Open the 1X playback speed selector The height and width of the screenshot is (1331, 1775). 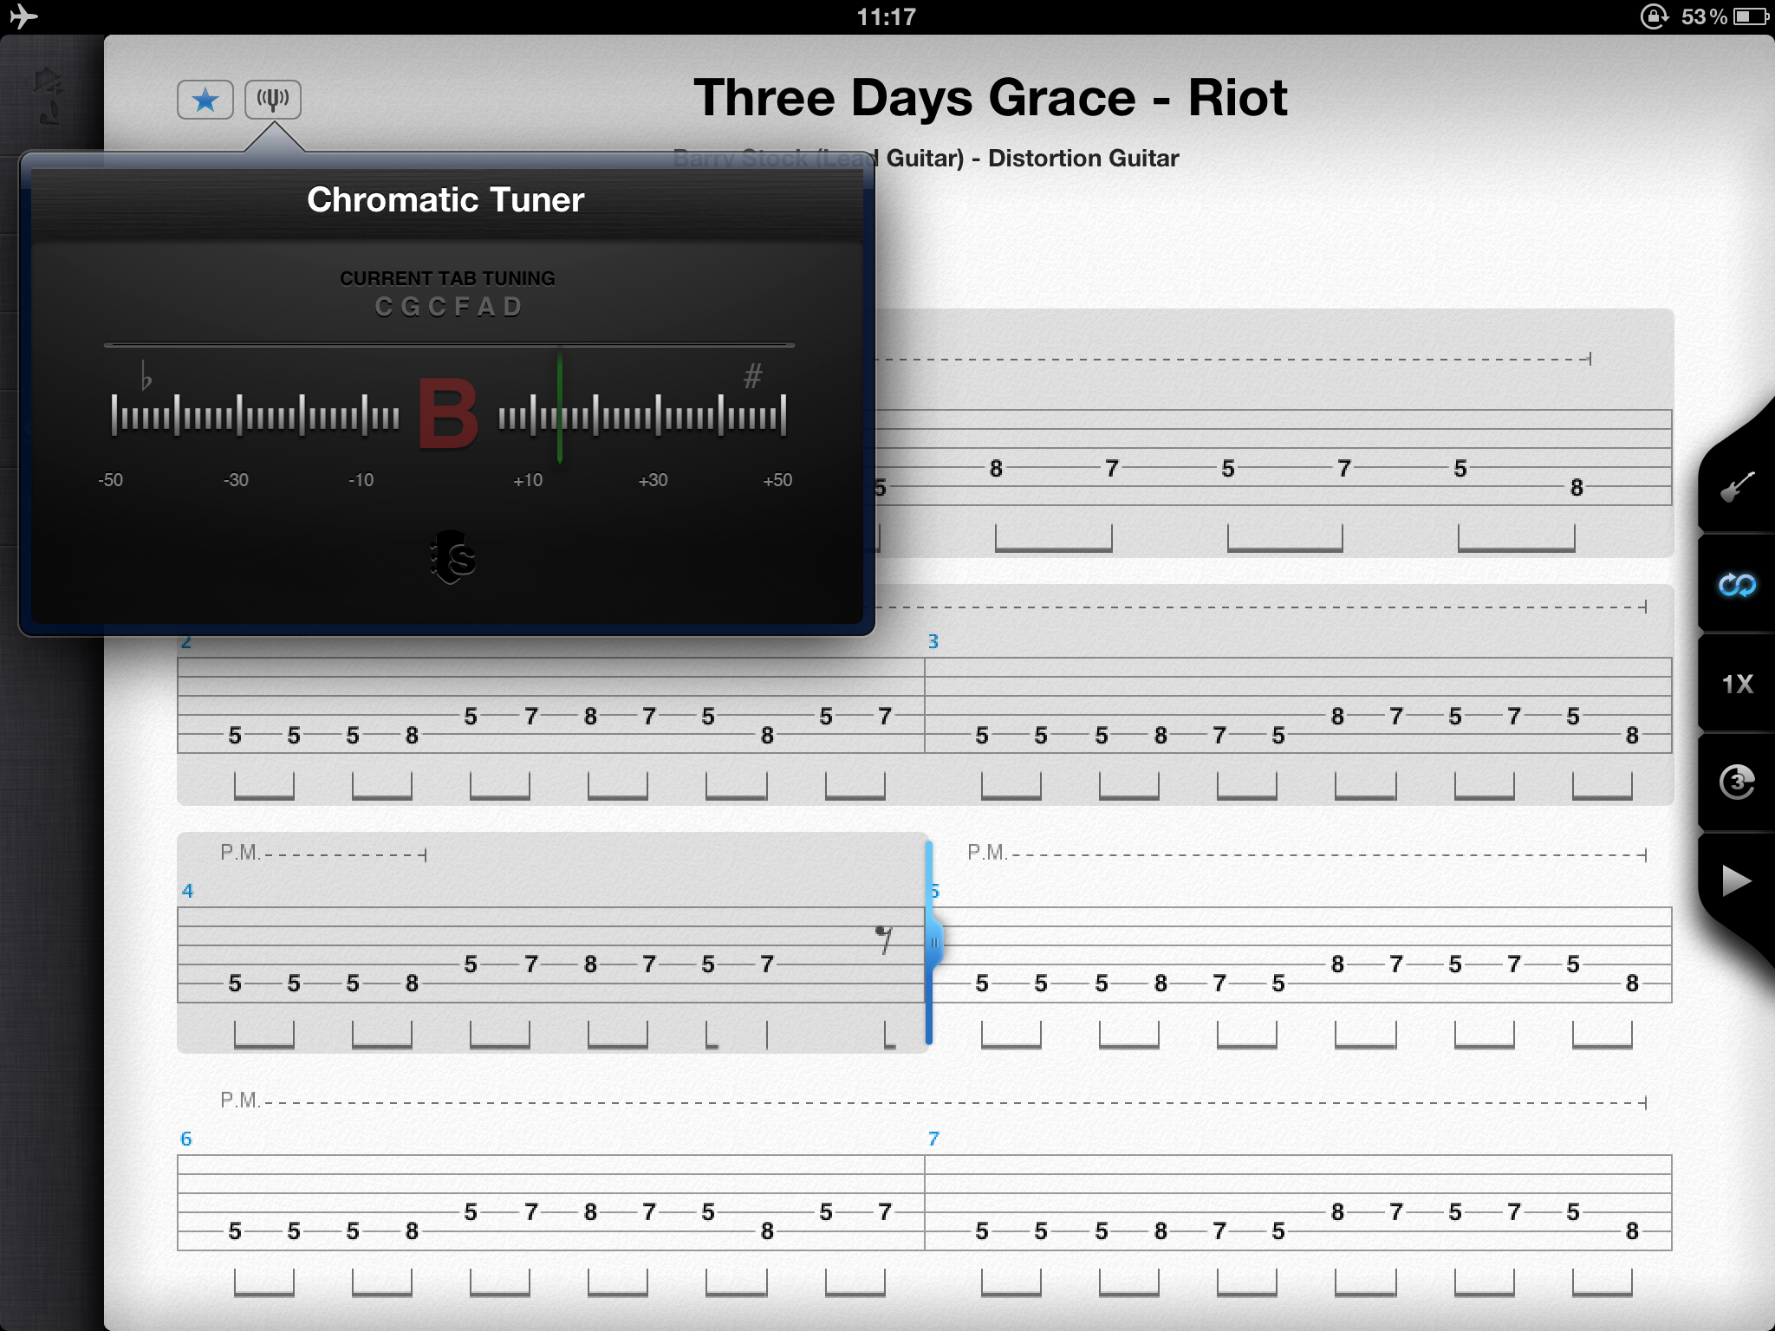coord(1737,685)
